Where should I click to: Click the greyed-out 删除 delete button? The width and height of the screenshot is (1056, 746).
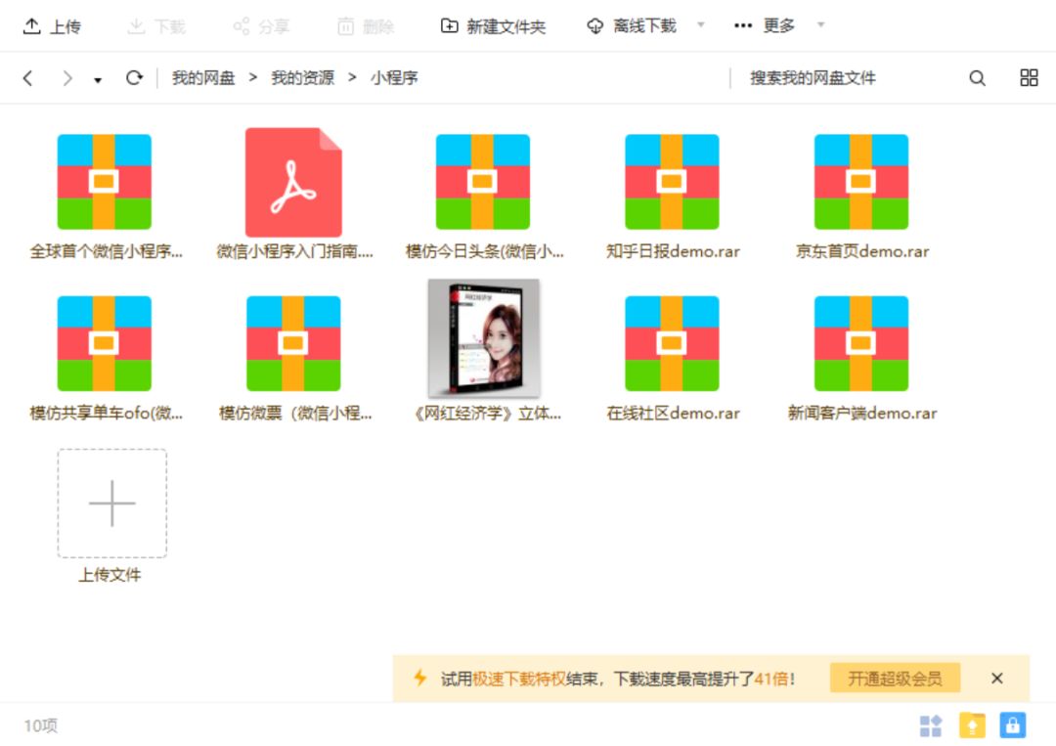point(366,26)
